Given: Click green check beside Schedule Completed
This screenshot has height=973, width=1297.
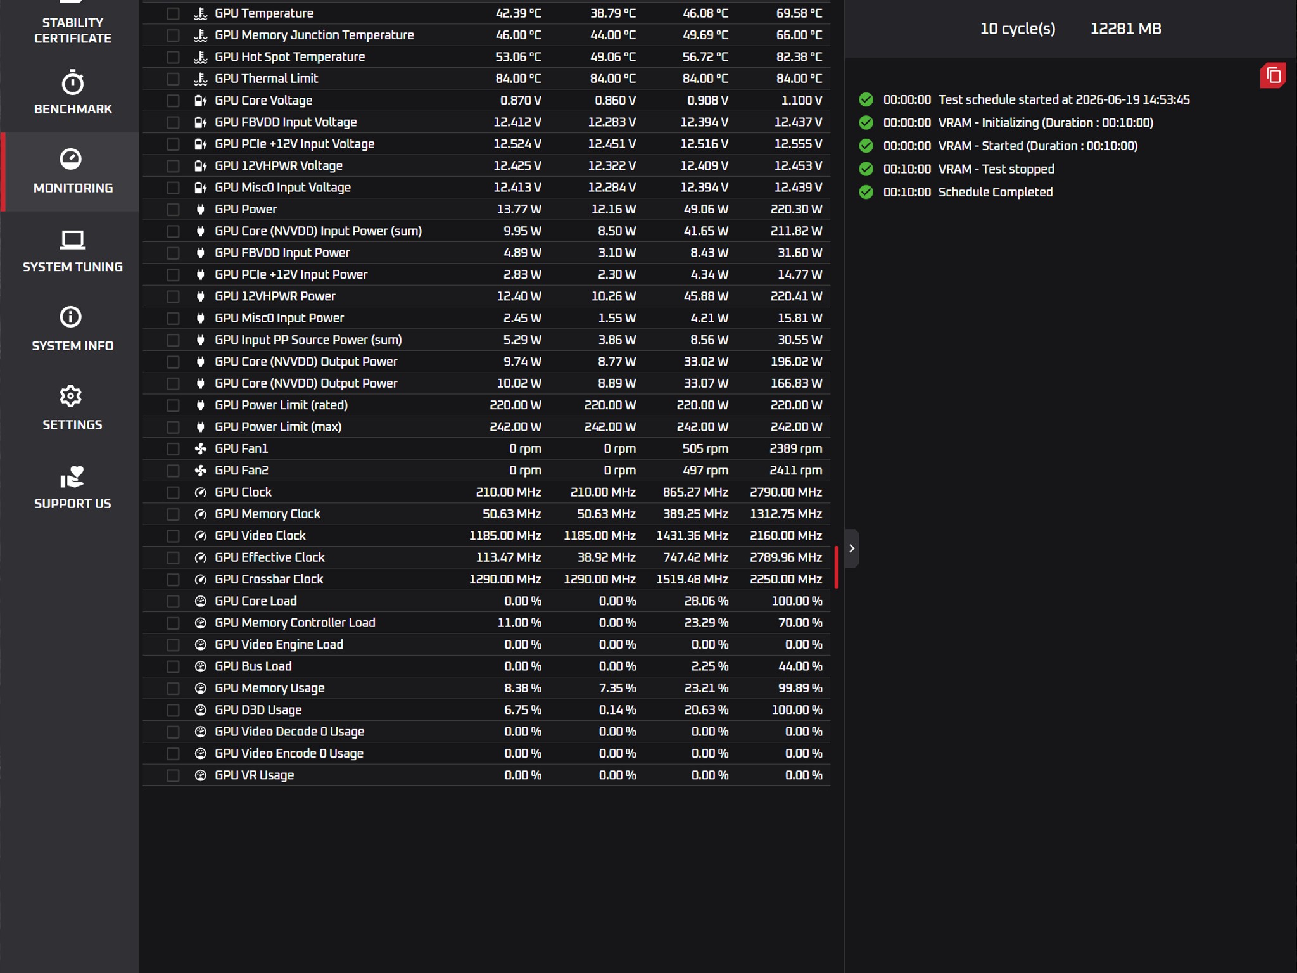Looking at the screenshot, I should pyautogui.click(x=866, y=192).
